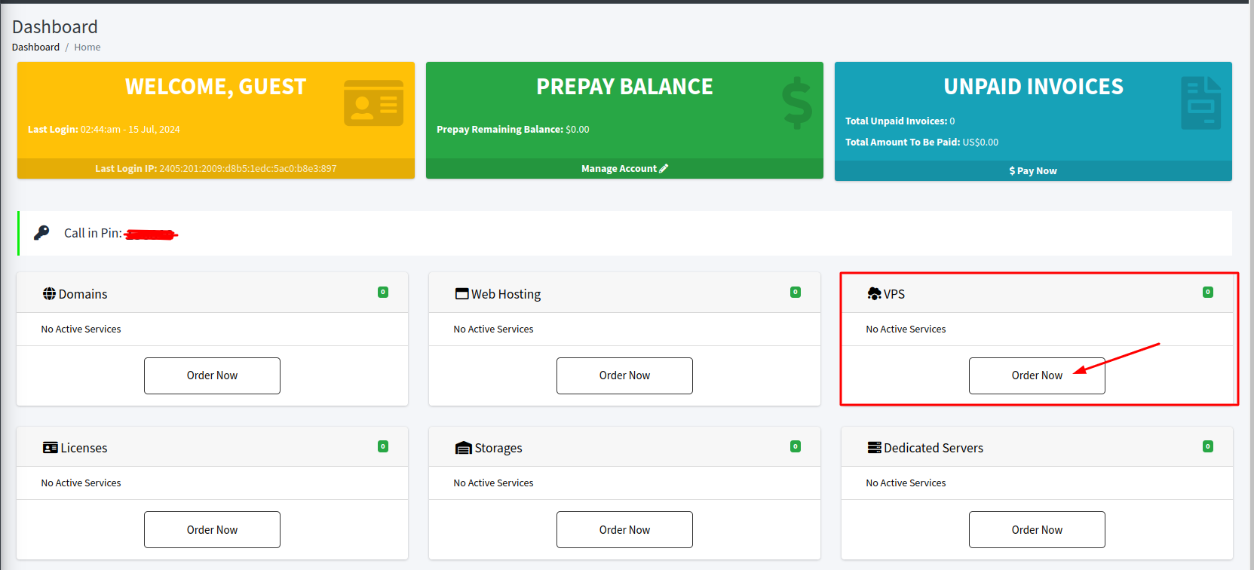
Task: Click the UNPAID INVOICES title
Action: pyautogui.click(x=1033, y=87)
